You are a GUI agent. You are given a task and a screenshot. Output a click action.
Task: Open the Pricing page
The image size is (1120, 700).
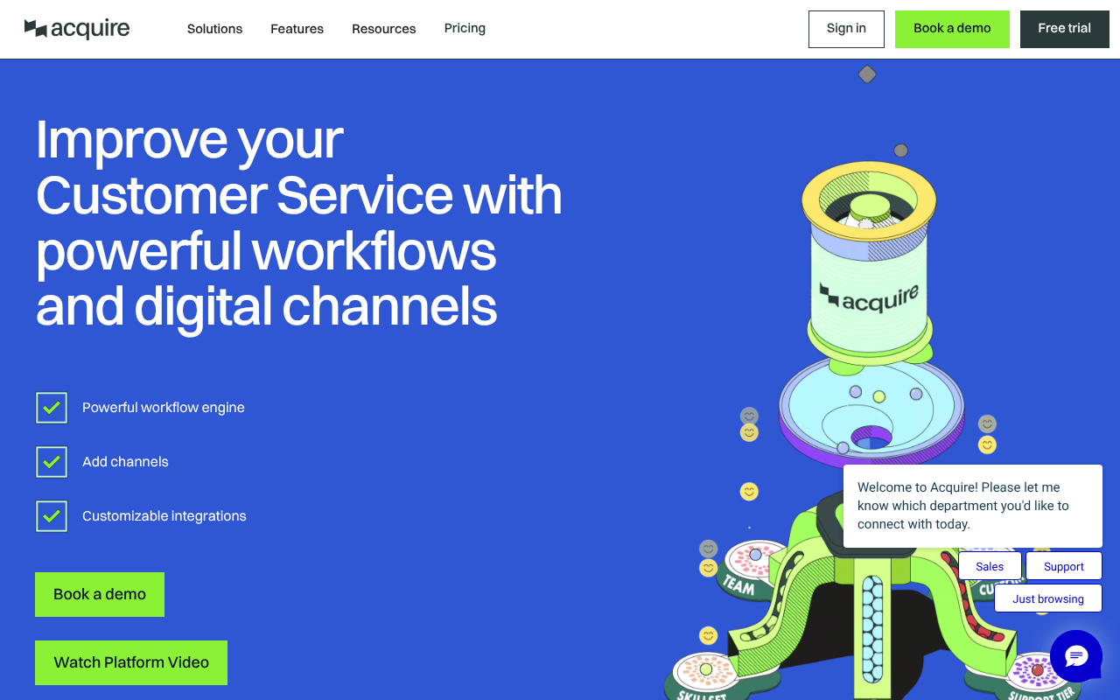465,28
